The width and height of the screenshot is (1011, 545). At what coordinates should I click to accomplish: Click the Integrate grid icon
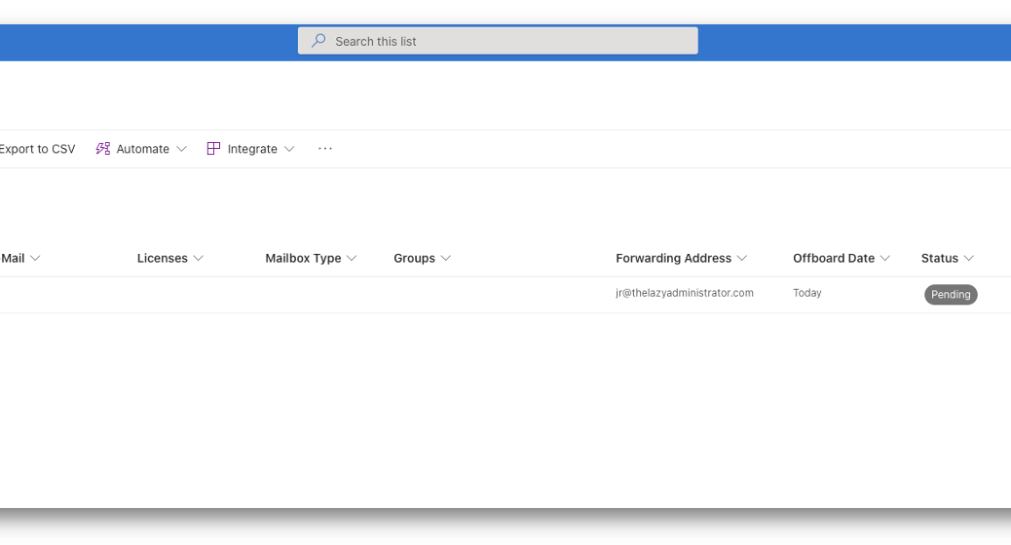213,149
